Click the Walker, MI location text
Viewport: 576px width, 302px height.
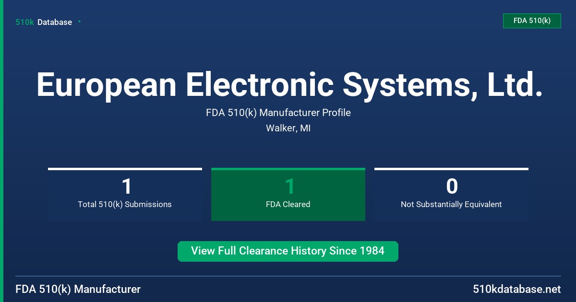288,128
